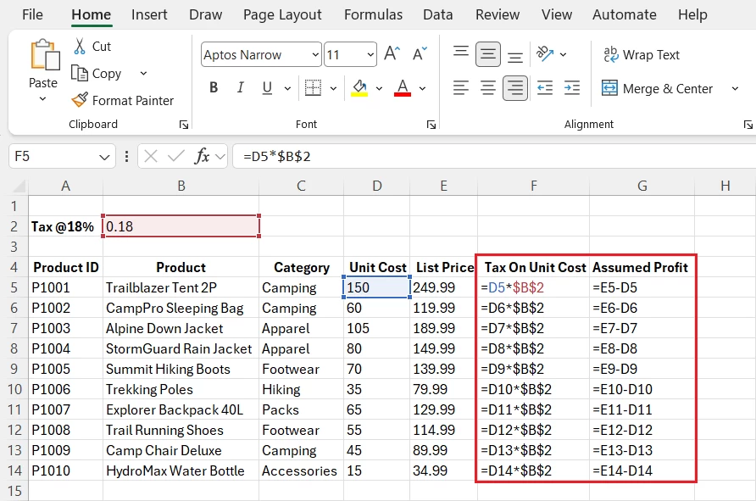Switch to the Review tab
This screenshot has height=501, width=756.
coord(498,15)
